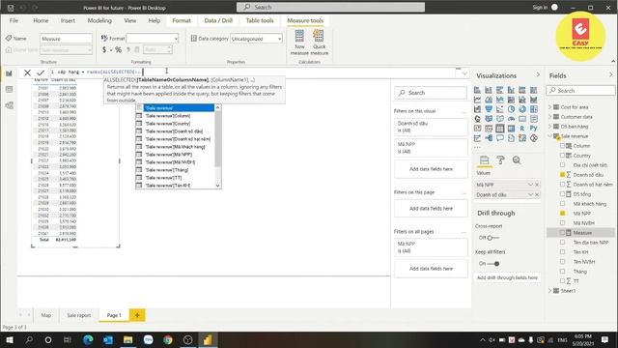Check the DS tổng field checkbox

click(562, 193)
